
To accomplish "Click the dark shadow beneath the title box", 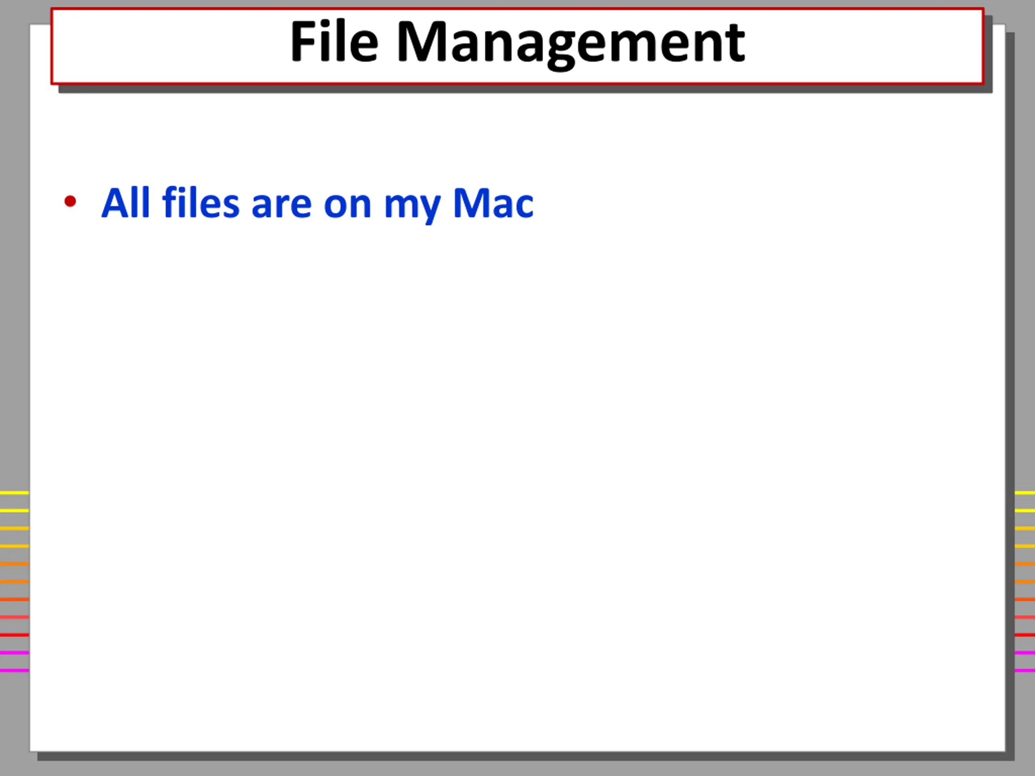I will pyautogui.click(x=524, y=89).
